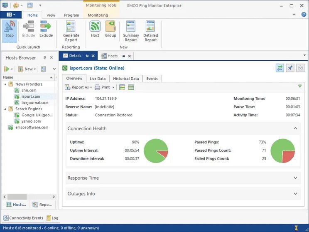Open the Print dropdown arrow

click(x=113, y=87)
